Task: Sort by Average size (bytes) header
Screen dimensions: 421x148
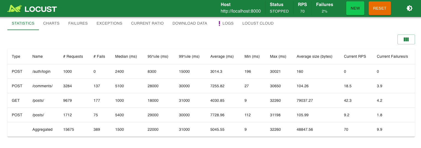Action: (x=314, y=57)
